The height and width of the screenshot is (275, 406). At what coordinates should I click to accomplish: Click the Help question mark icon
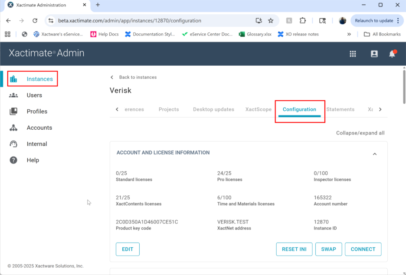pos(13,160)
